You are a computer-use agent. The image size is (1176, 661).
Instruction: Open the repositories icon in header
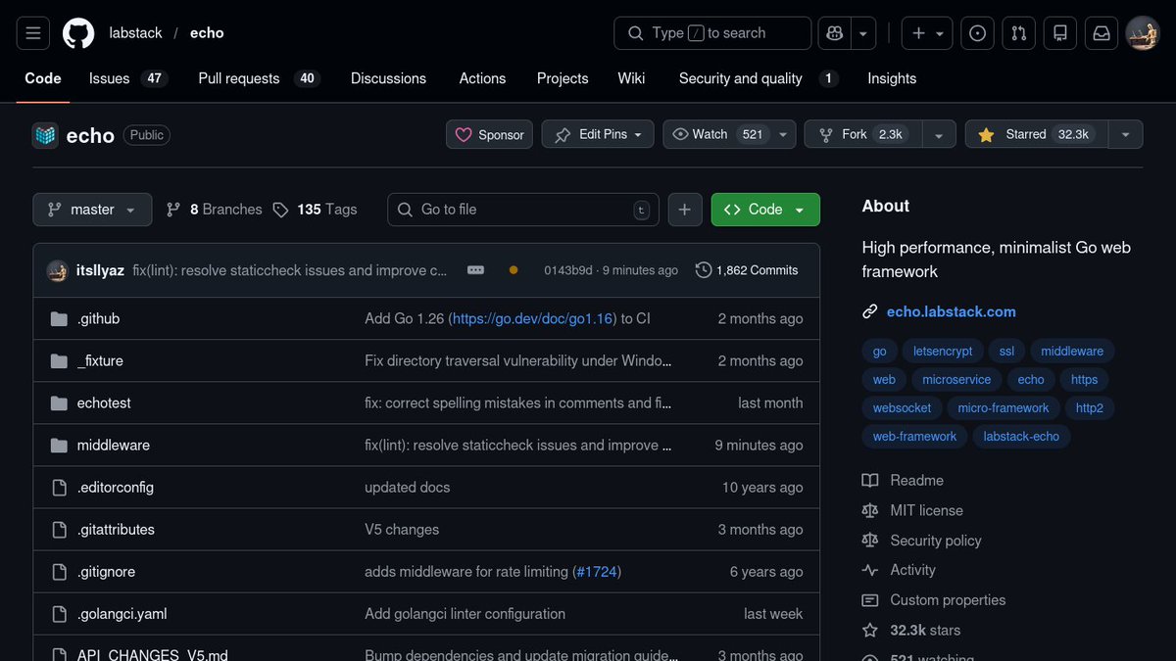tap(1059, 33)
